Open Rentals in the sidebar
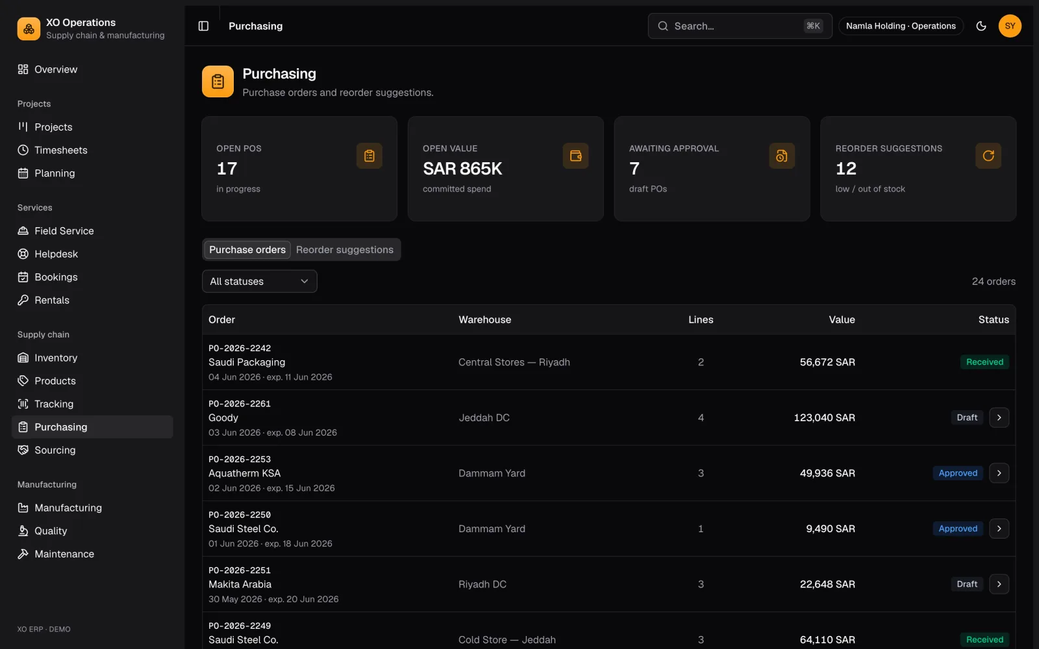The image size is (1039, 649). 92,300
